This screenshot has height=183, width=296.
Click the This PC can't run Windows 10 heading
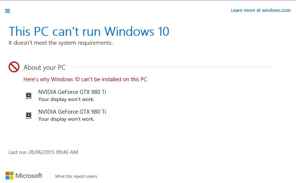(x=89, y=31)
